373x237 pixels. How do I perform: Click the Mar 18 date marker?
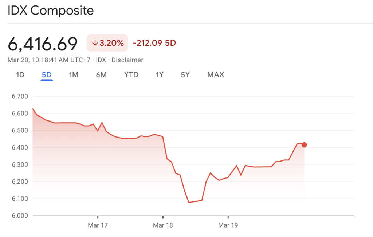163,225
